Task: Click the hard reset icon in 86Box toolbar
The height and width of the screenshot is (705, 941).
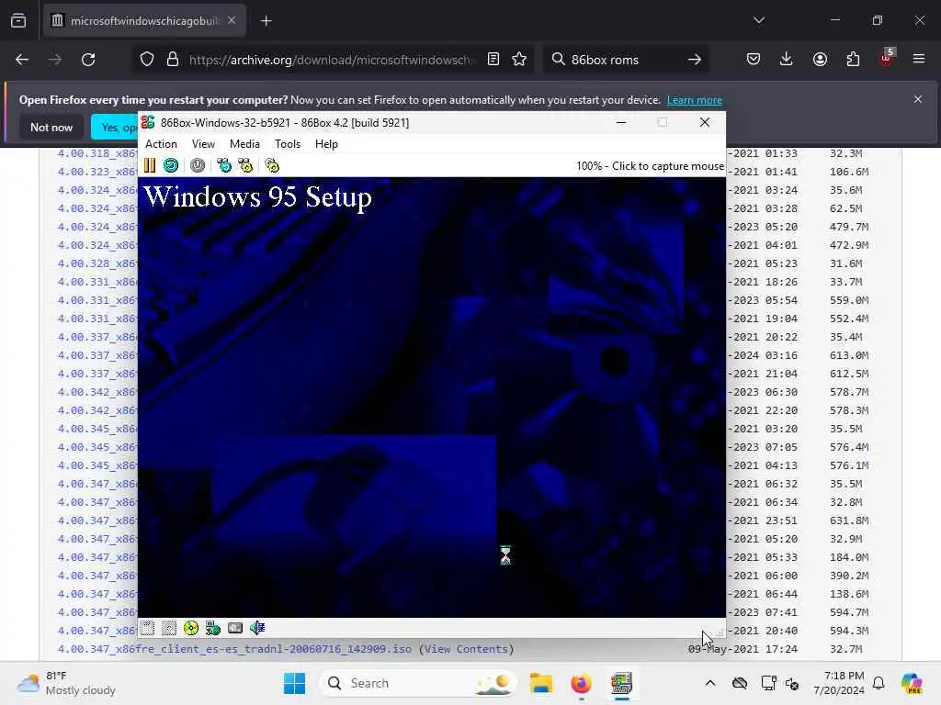Action: point(171,165)
